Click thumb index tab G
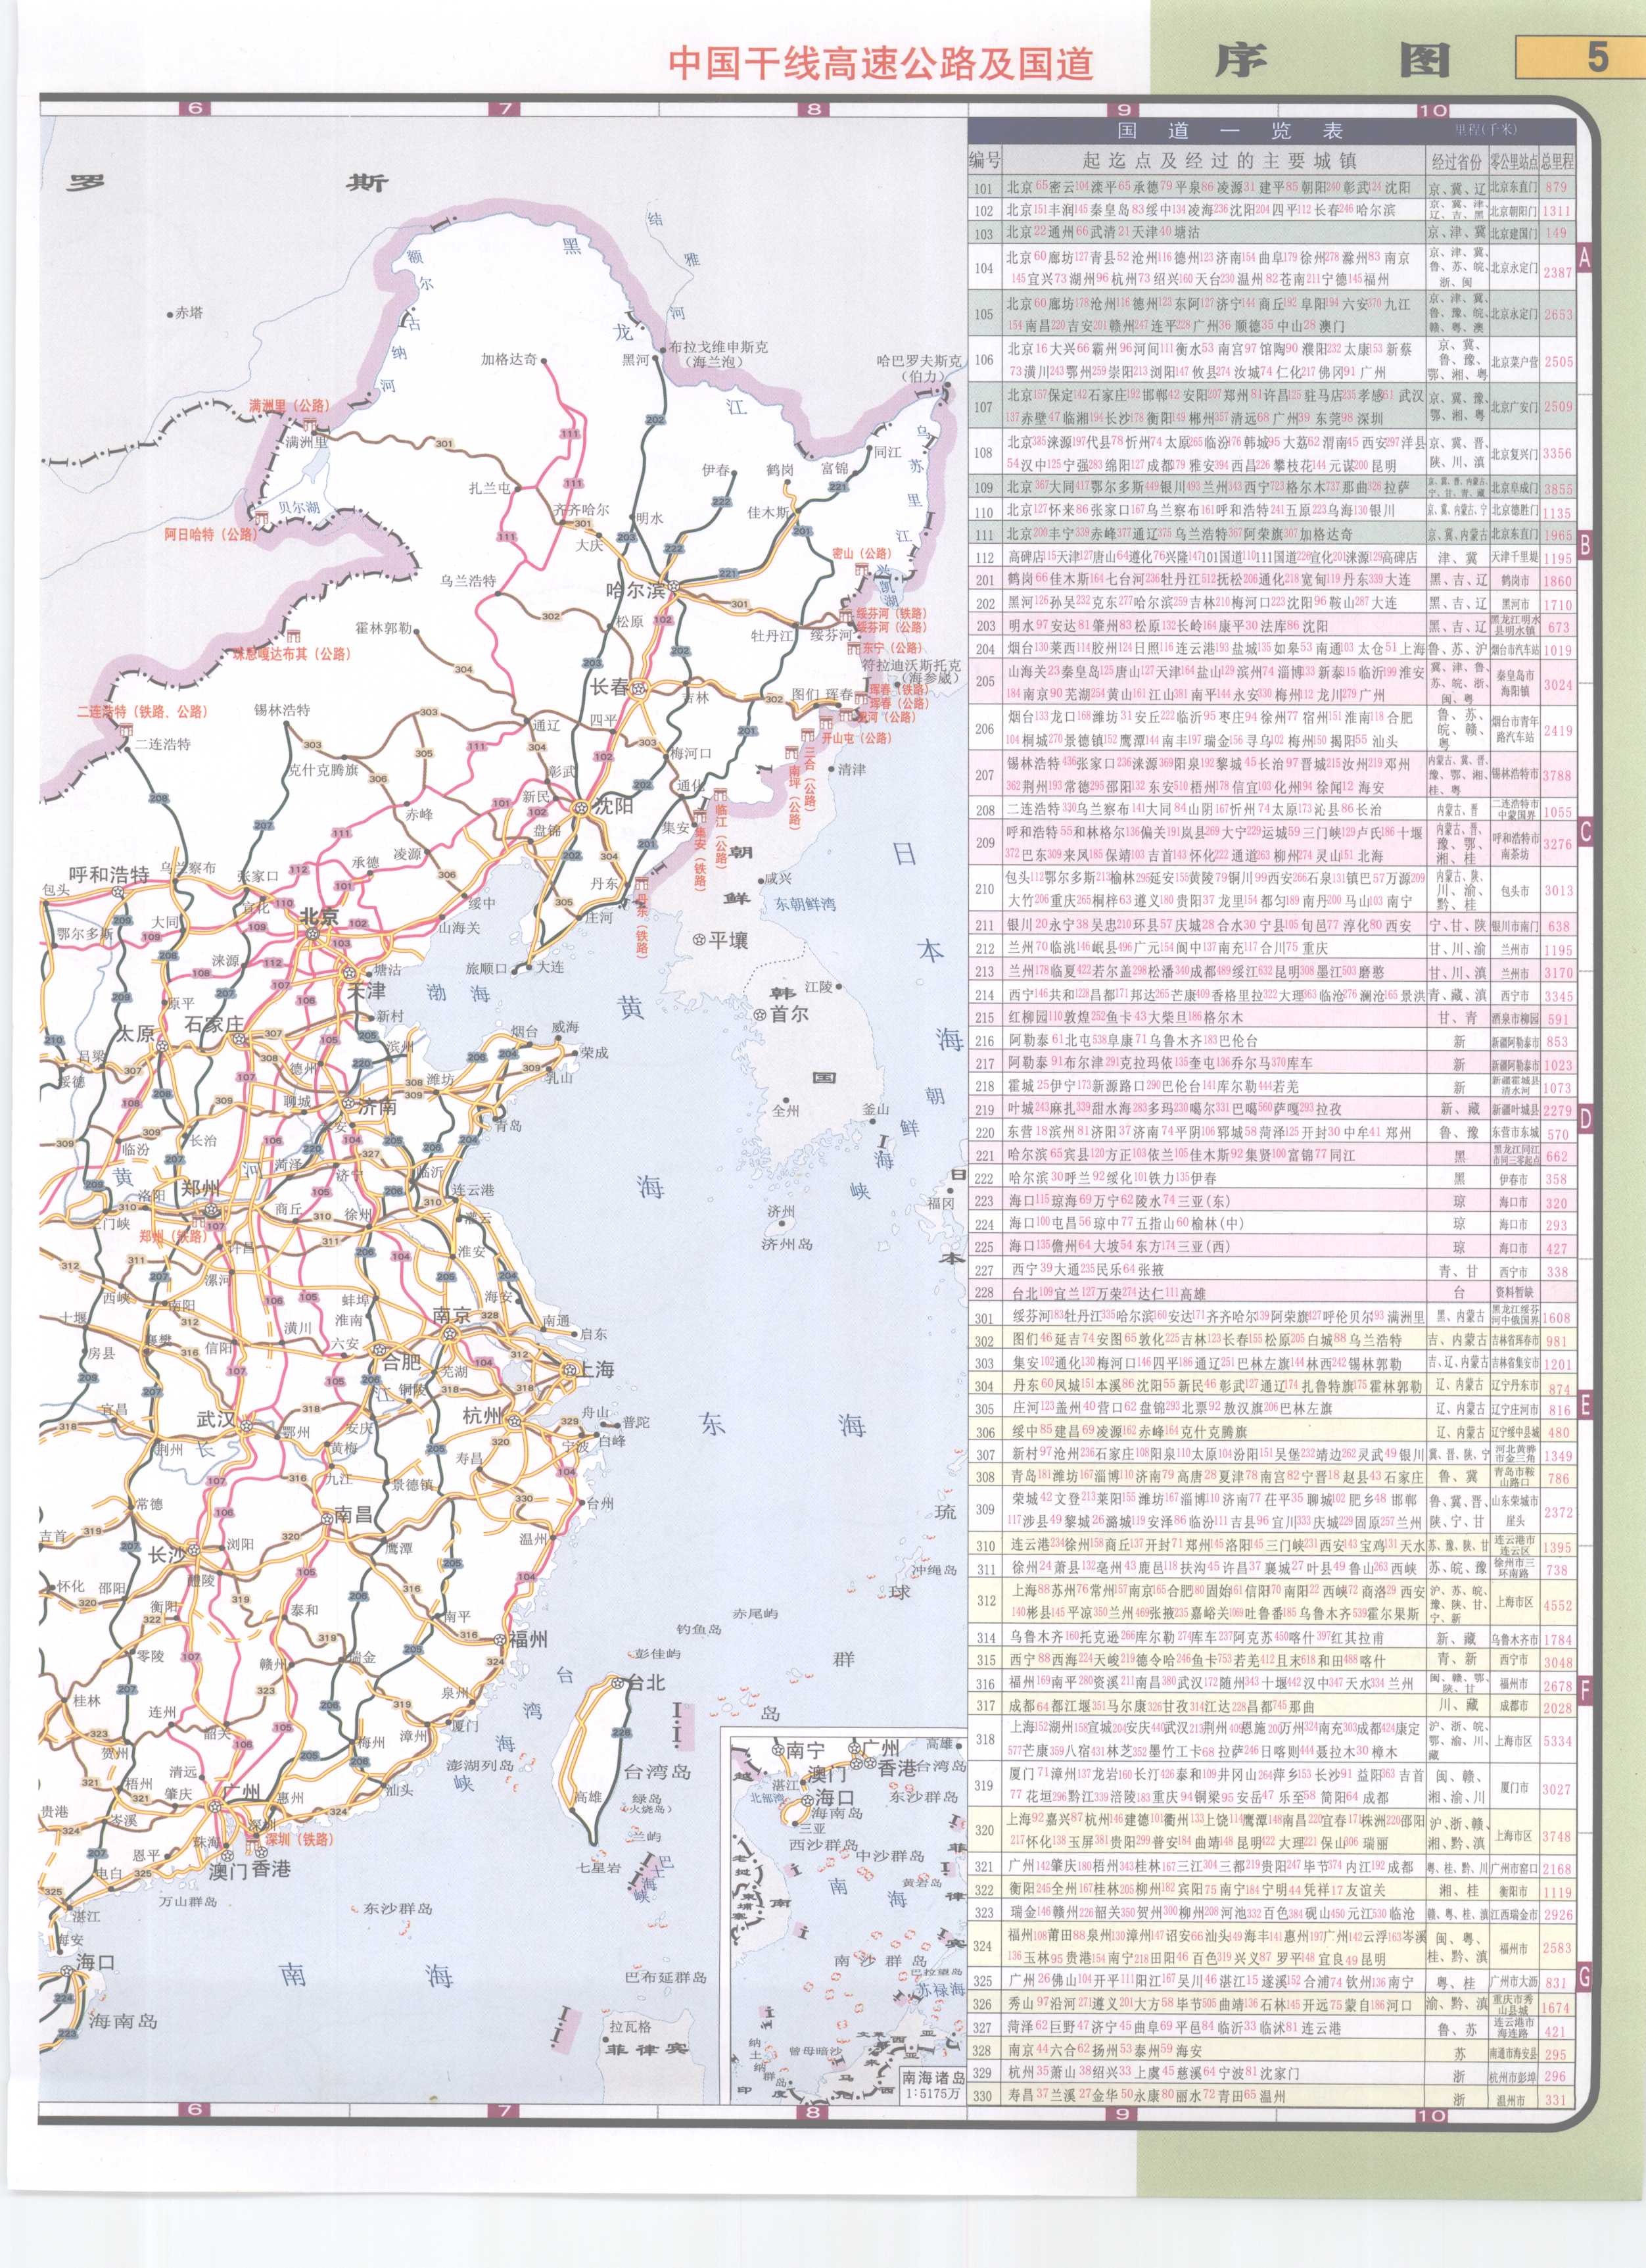 click(x=1584, y=1977)
